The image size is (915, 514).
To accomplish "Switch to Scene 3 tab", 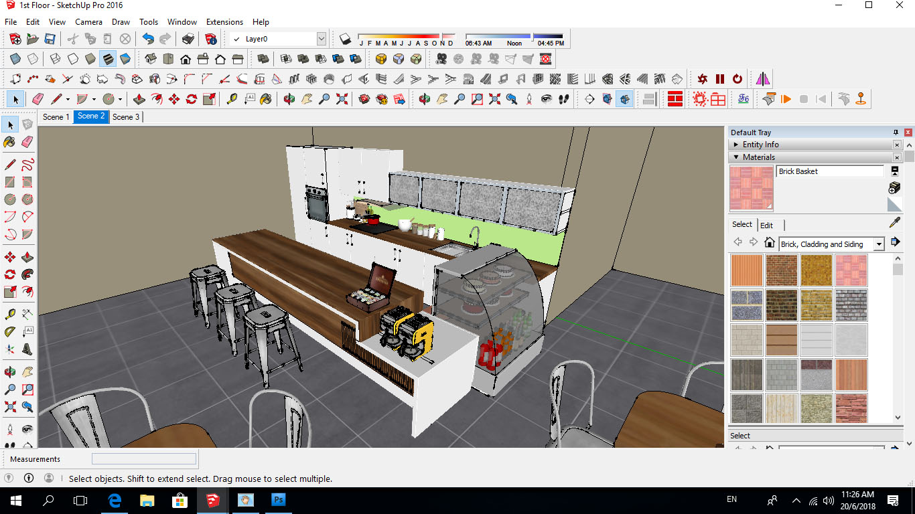I will pos(126,117).
